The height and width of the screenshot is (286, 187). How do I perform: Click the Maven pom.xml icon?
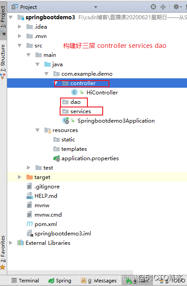coord(30,224)
